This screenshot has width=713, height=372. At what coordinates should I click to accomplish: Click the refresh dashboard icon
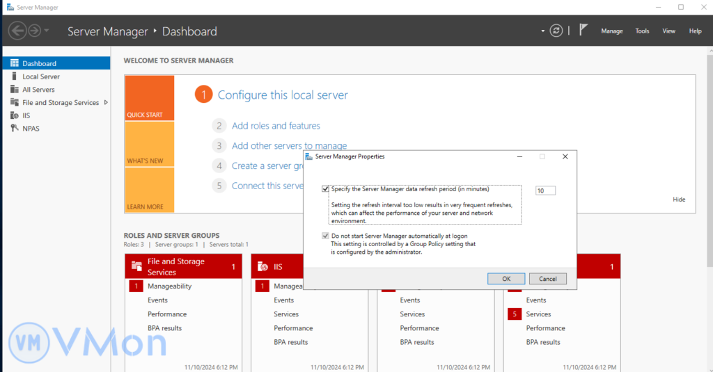[x=556, y=31]
